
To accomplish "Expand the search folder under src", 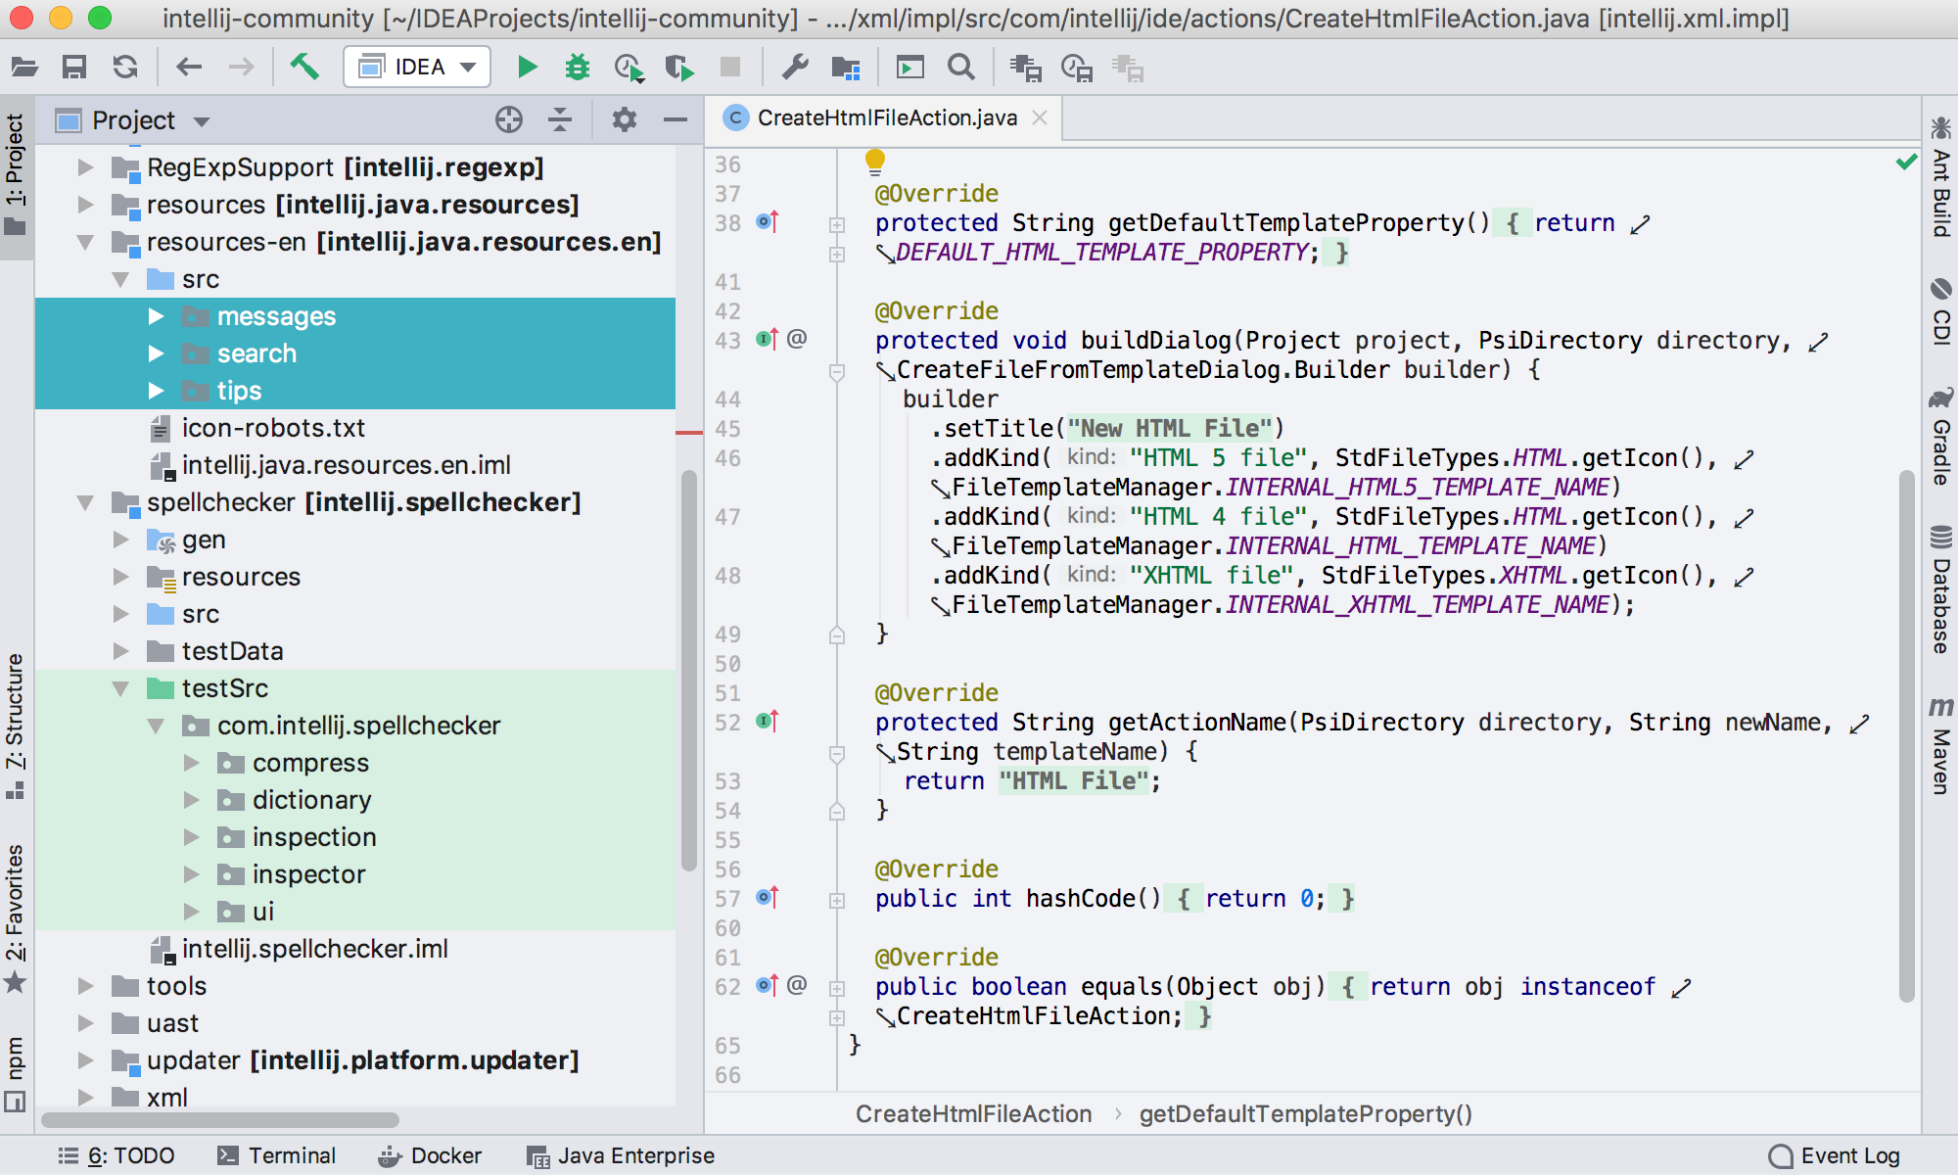I will tap(158, 352).
